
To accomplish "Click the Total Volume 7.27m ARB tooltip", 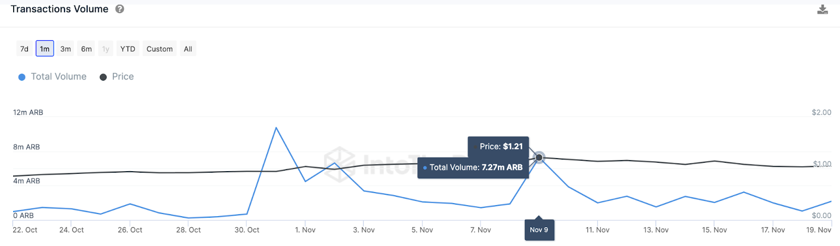I will pos(473,167).
